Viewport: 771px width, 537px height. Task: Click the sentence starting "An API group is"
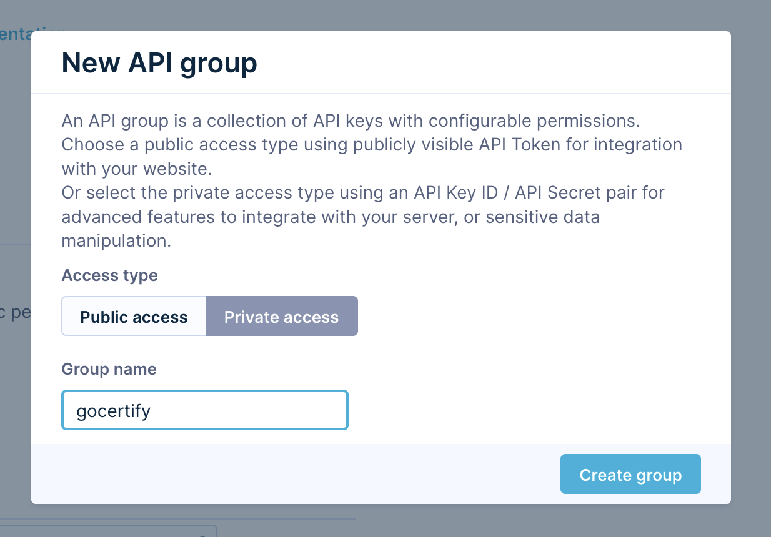click(351, 120)
